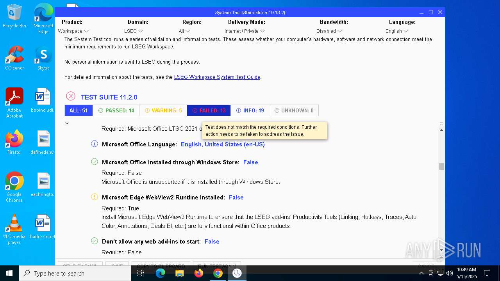Open the Region dropdown showing All
This screenshot has width=500, height=281.
click(184, 31)
